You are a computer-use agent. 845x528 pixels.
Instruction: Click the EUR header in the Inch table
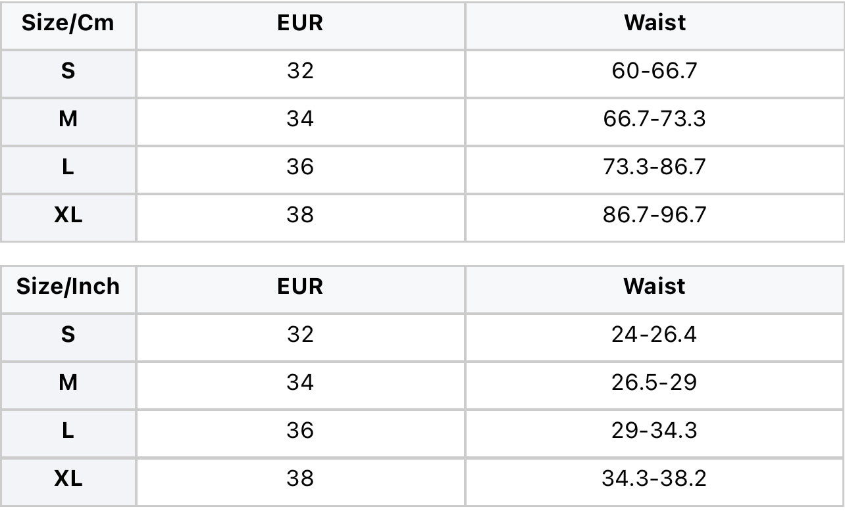pos(300,287)
